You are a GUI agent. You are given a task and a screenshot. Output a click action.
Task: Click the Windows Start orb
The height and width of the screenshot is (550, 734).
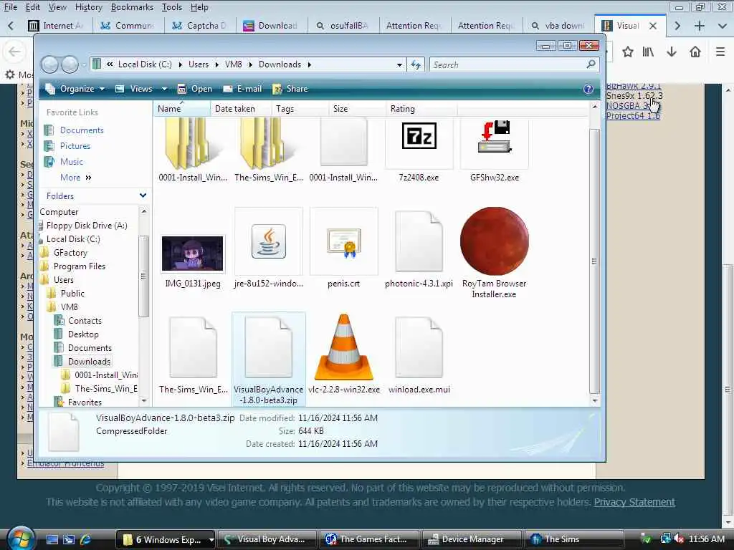click(x=20, y=539)
